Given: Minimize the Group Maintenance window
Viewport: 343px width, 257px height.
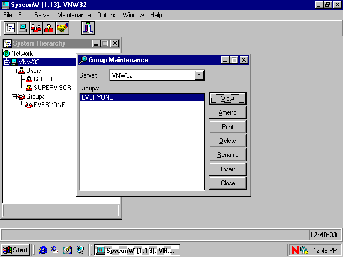Looking at the screenshot, I should tap(225, 60).
